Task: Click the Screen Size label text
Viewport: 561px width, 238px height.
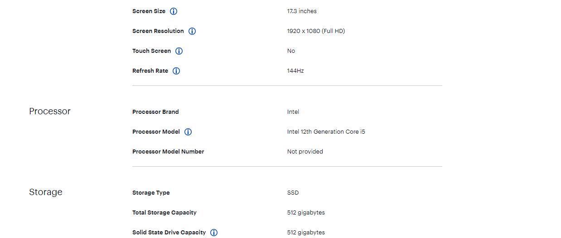Action: point(149,11)
